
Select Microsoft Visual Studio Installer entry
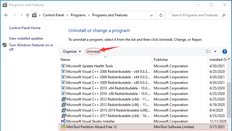[143, 121]
